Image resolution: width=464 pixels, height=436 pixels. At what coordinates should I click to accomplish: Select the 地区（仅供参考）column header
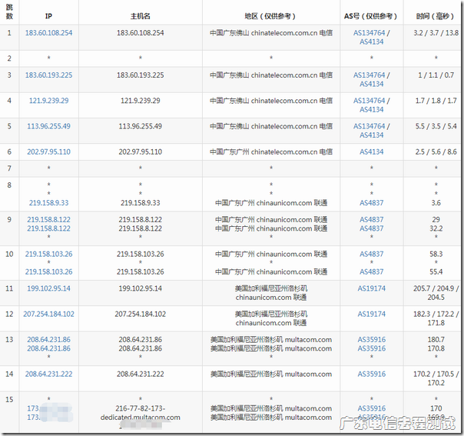[271, 16]
